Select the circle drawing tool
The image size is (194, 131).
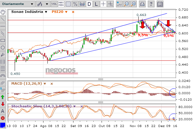[x=3, y=48]
